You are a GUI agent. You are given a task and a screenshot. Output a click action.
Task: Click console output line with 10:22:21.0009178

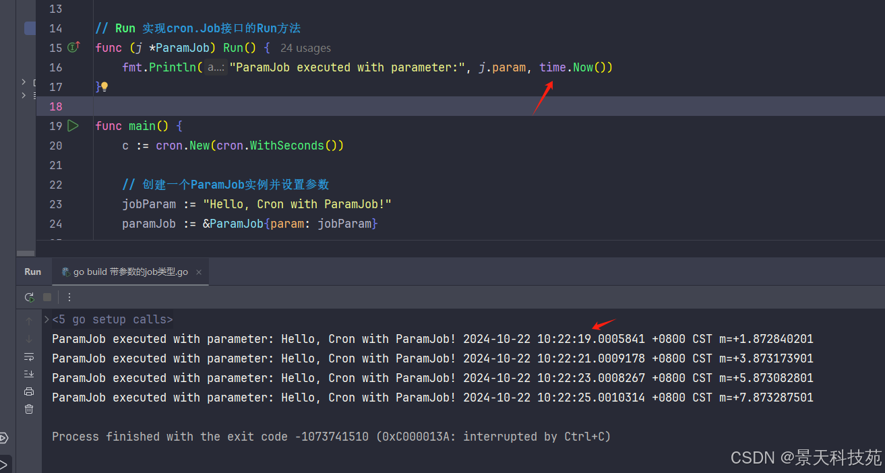[433, 358]
